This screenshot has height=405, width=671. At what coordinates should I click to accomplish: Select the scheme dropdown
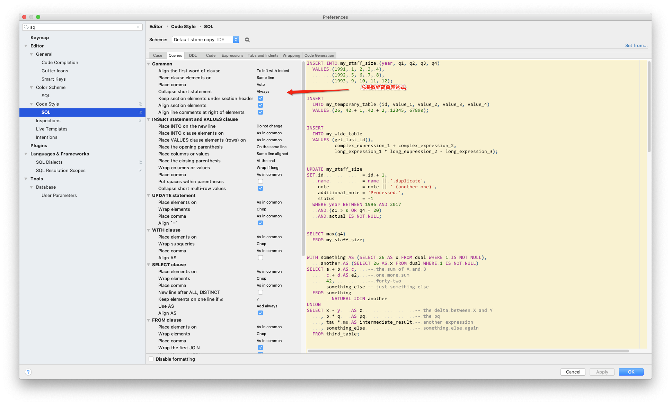(x=205, y=39)
